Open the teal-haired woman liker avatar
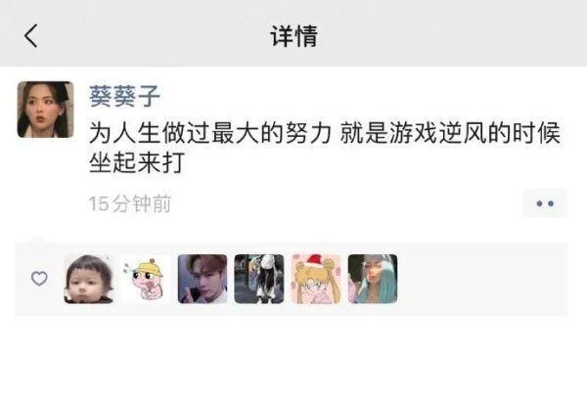The image size is (587, 398). (373, 279)
